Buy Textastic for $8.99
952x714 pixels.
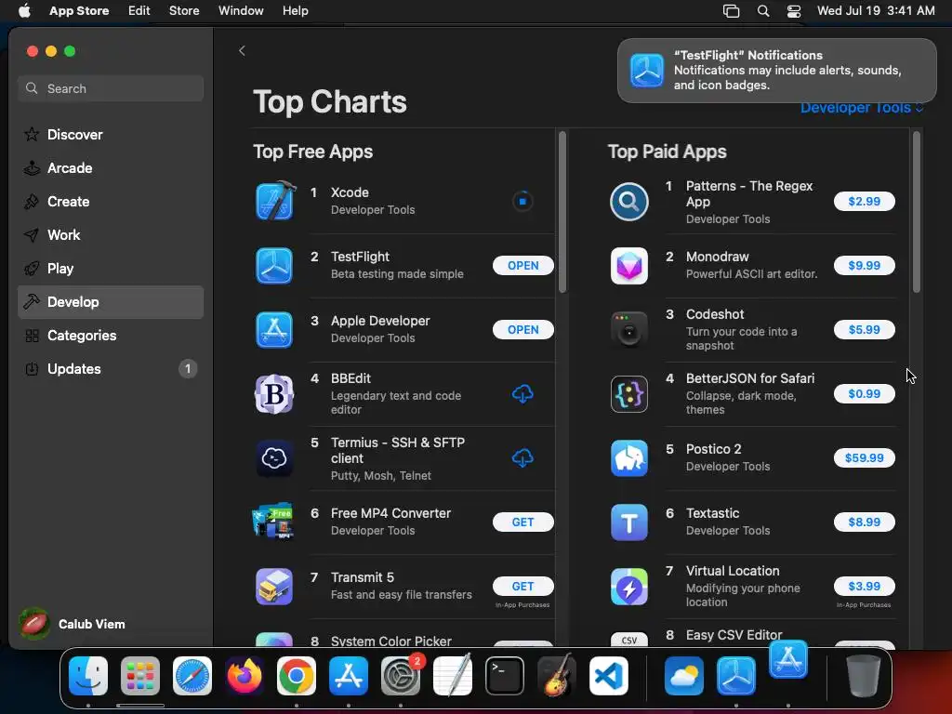point(864,522)
